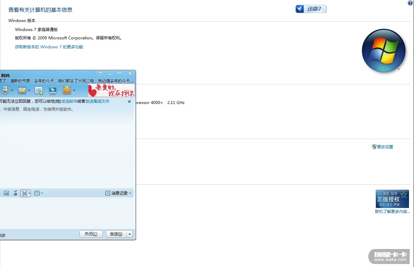Click the 关闭(C) button

pos(91,234)
